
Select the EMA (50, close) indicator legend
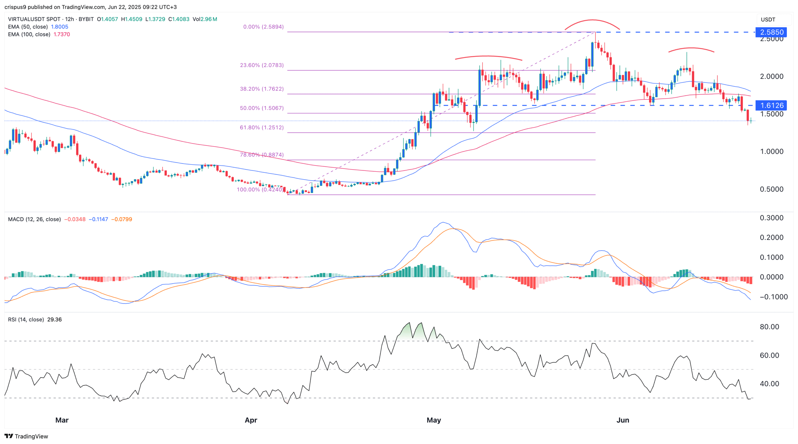pos(28,27)
